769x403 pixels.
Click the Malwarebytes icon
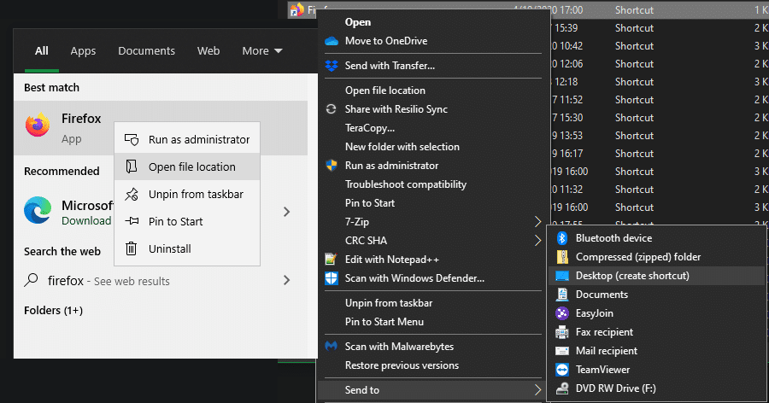(x=332, y=346)
